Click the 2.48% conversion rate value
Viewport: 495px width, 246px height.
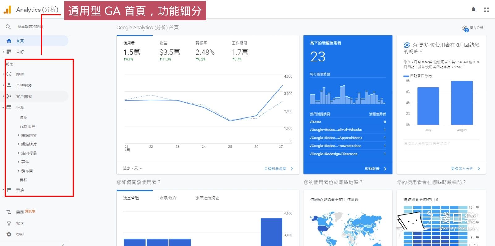205,52
